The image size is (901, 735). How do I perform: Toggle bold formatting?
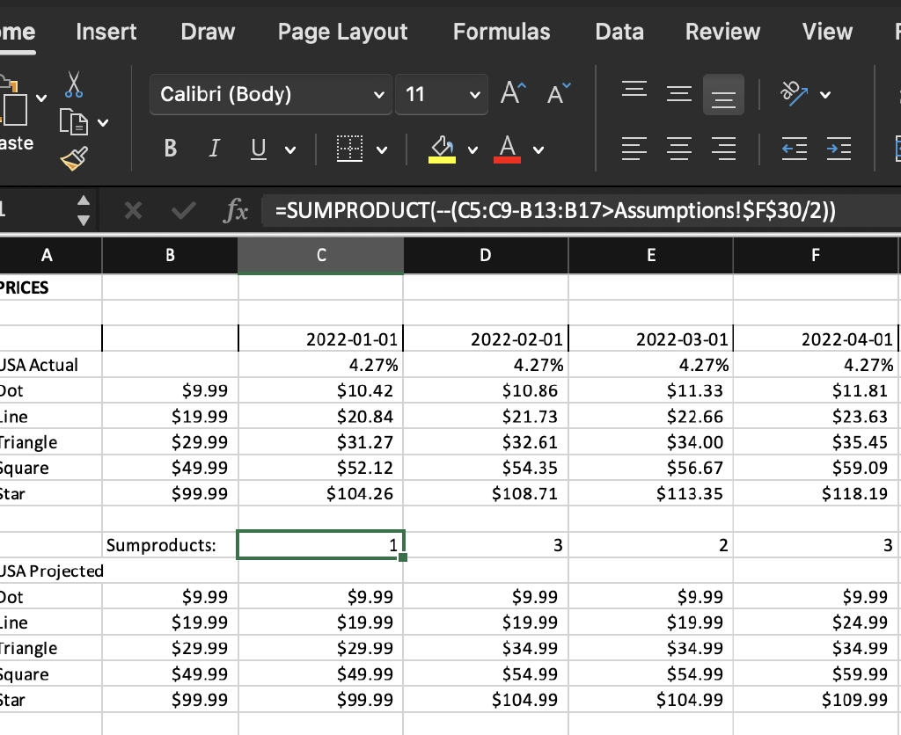170,148
